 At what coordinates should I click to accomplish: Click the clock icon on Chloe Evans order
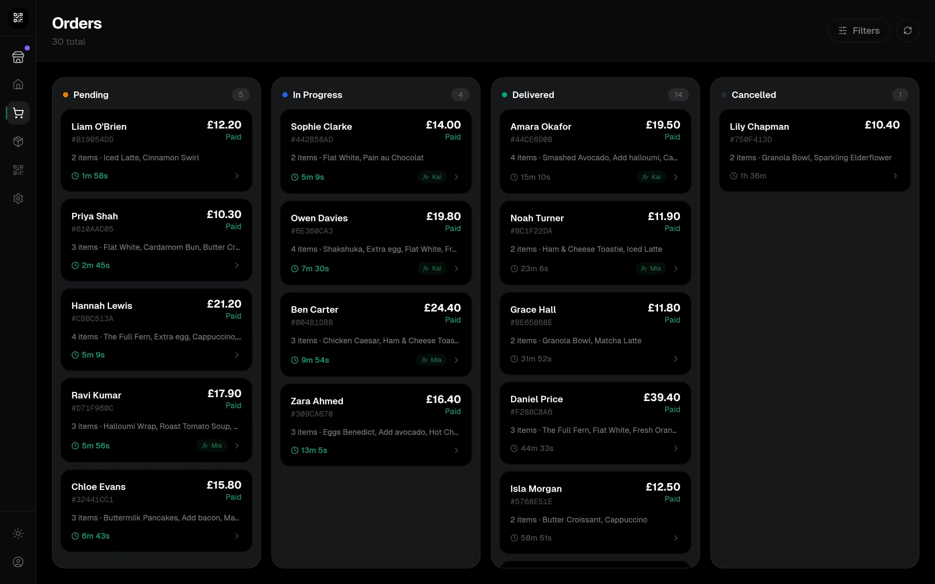(x=75, y=536)
